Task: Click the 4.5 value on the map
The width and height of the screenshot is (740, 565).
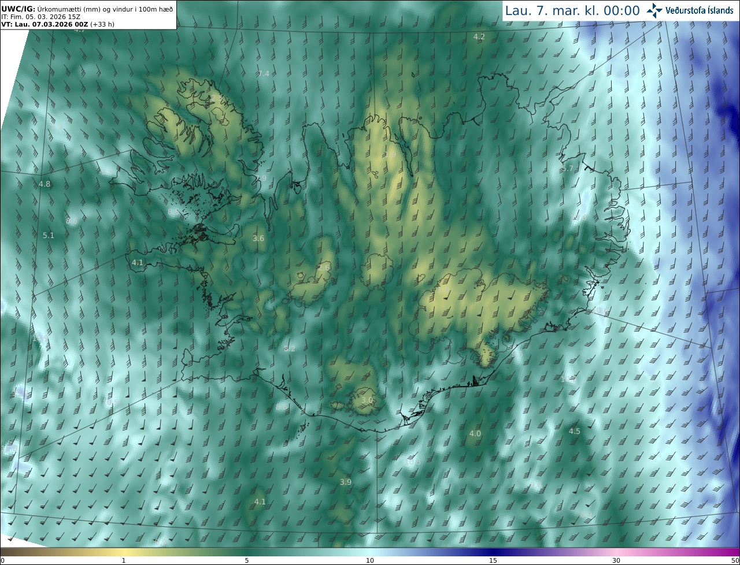Action: tap(575, 432)
